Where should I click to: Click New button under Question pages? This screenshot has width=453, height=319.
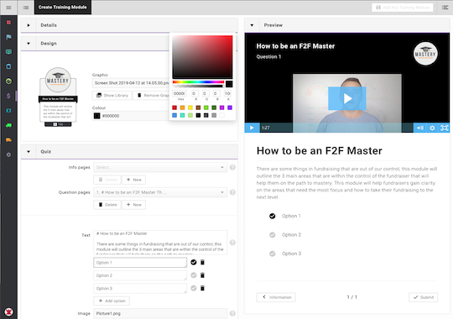[x=133, y=205]
